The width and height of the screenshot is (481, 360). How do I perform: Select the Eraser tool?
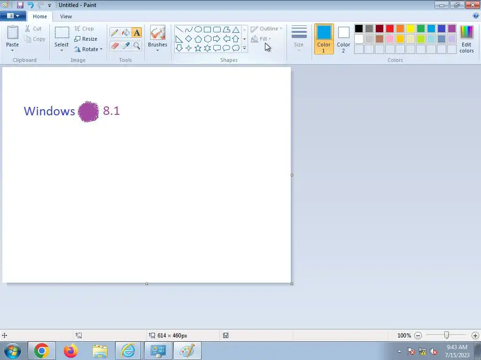(x=115, y=46)
